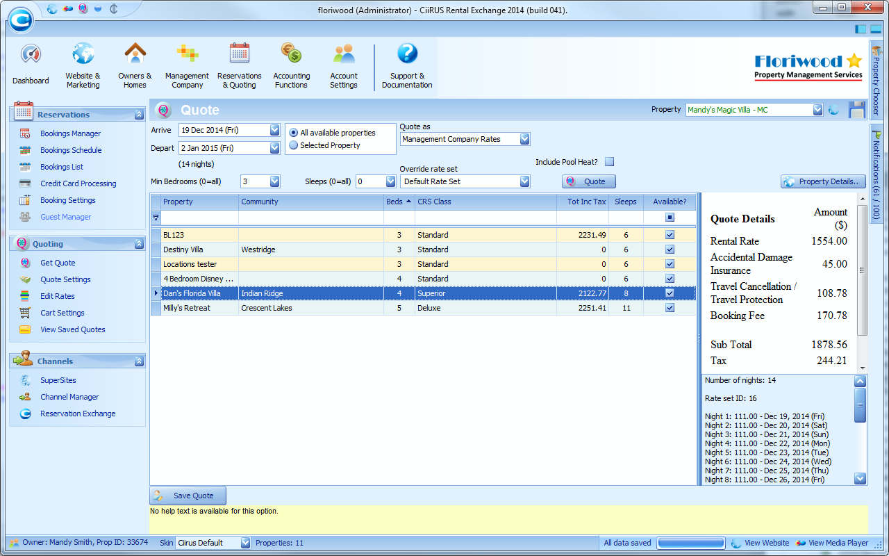Screen dimensions: 889x556
Task: Click the CiiRUS application logo button
Action: point(20,19)
